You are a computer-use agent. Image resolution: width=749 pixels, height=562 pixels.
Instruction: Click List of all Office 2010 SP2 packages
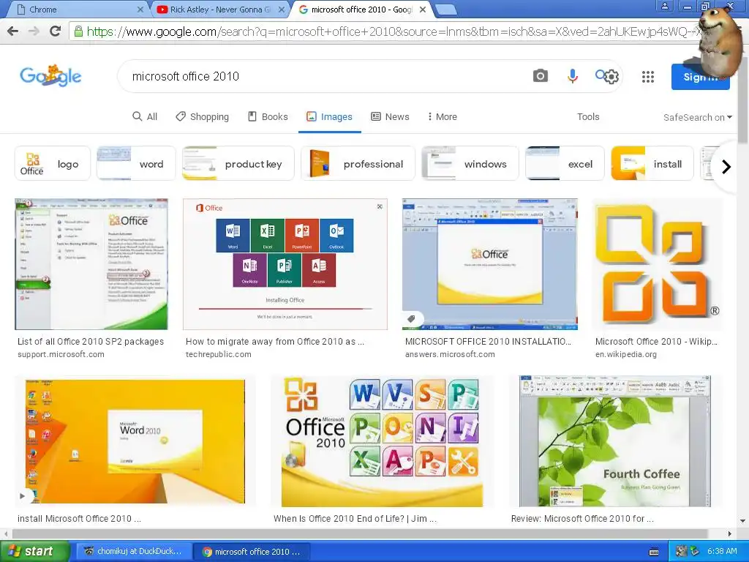91,341
